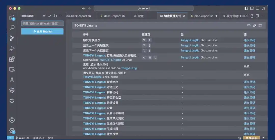
Task: Open keyboard shortcuts JSON file icon
Action: pyautogui.click(x=252, y=16)
